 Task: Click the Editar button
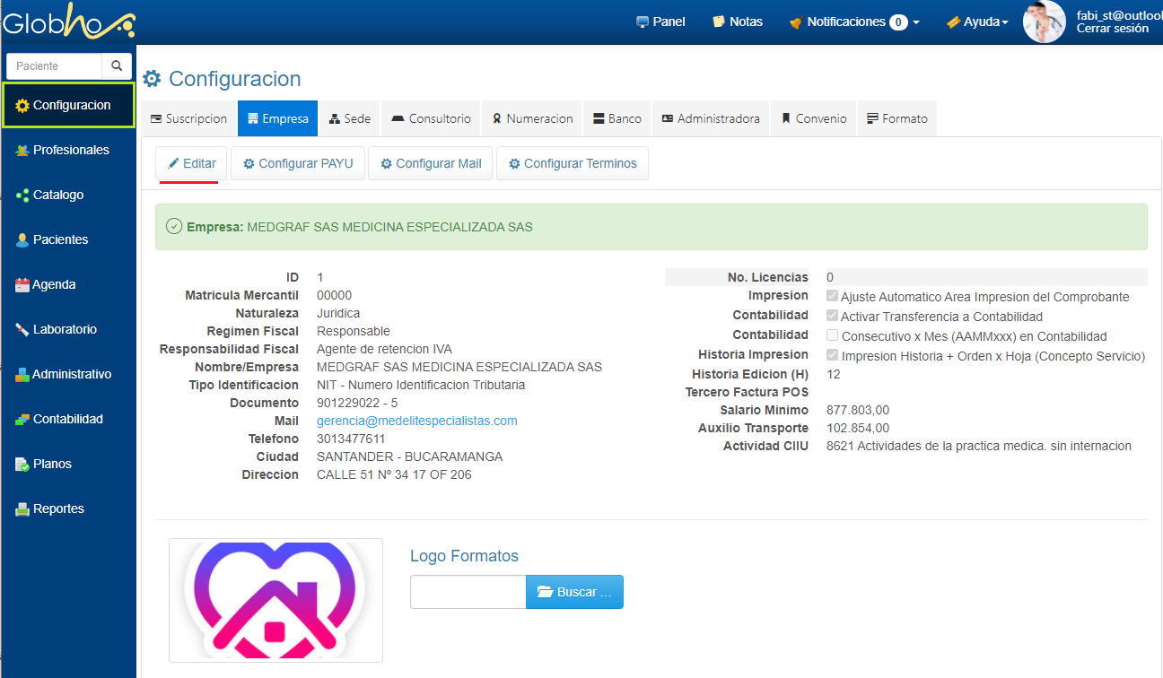pos(192,164)
